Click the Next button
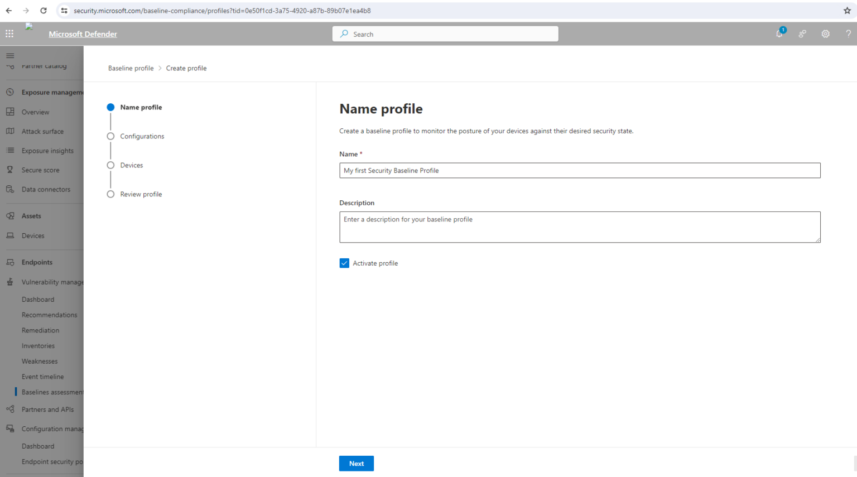The width and height of the screenshot is (857, 477). (356, 463)
